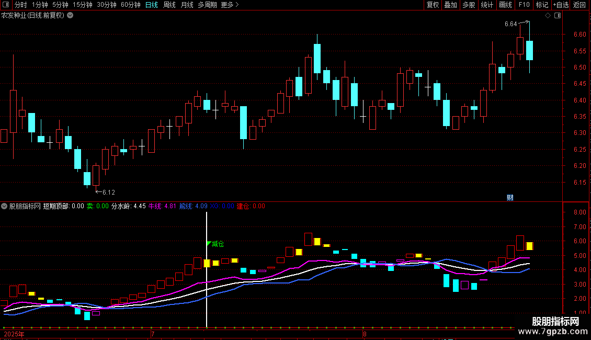Screen dimensions: 591x340
Task: Switch to 周线 weekly chart
Action: 169,5
